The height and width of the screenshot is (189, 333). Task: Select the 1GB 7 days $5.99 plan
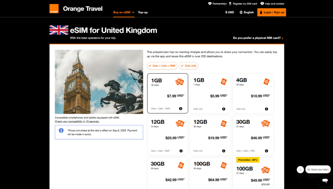coord(210,93)
